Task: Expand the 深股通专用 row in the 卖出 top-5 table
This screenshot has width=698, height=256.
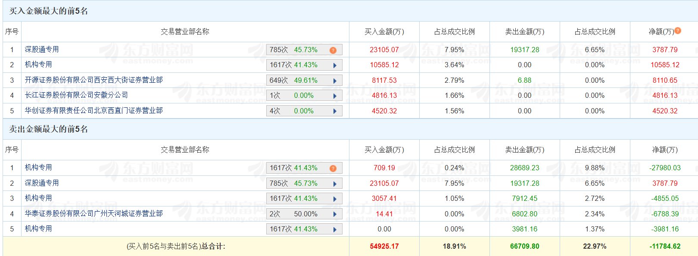Action: tap(335, 184)
